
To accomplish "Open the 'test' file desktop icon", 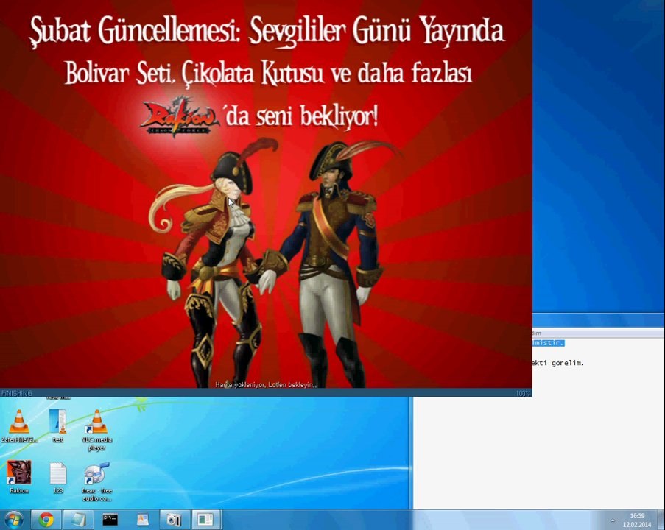I will click(x=57, y=426).
